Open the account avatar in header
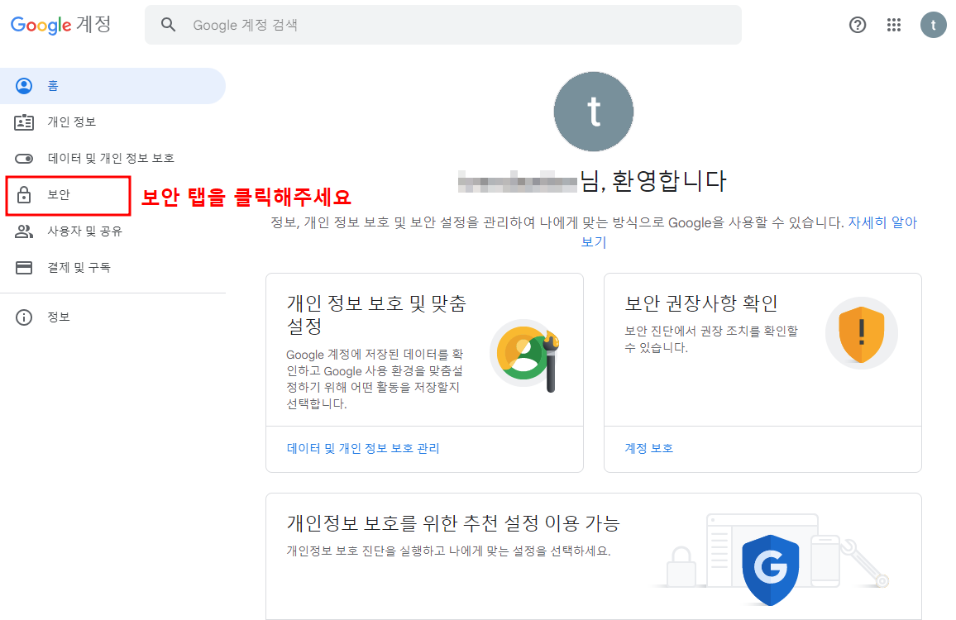This screenshot has height=620, width=956. point(933,25)
